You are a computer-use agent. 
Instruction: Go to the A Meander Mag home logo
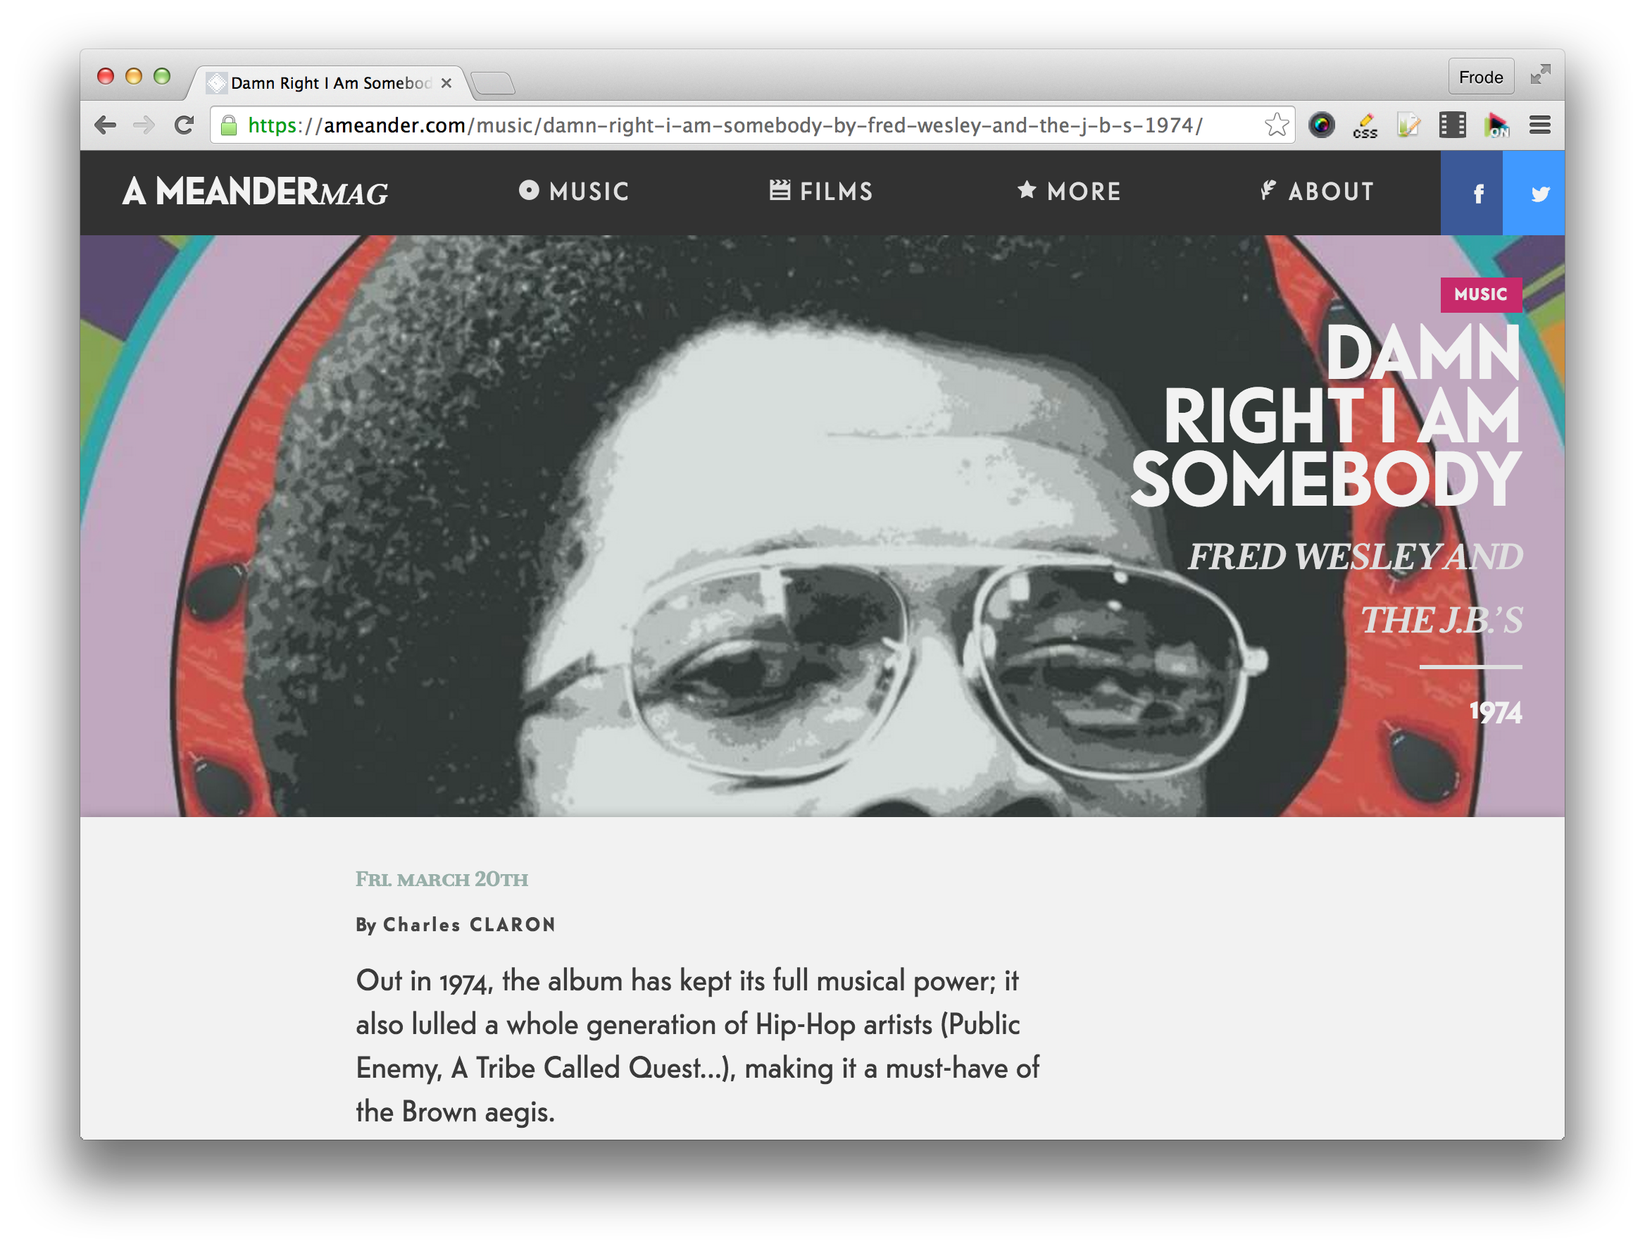[256, 192]
